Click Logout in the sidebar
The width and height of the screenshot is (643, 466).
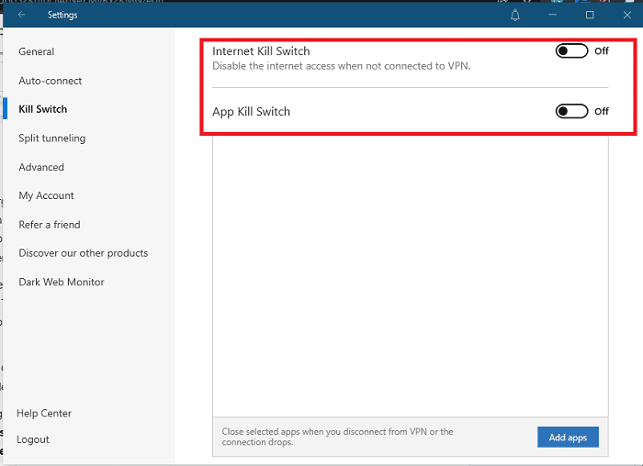pyautogui.click(x=33, y=439)
